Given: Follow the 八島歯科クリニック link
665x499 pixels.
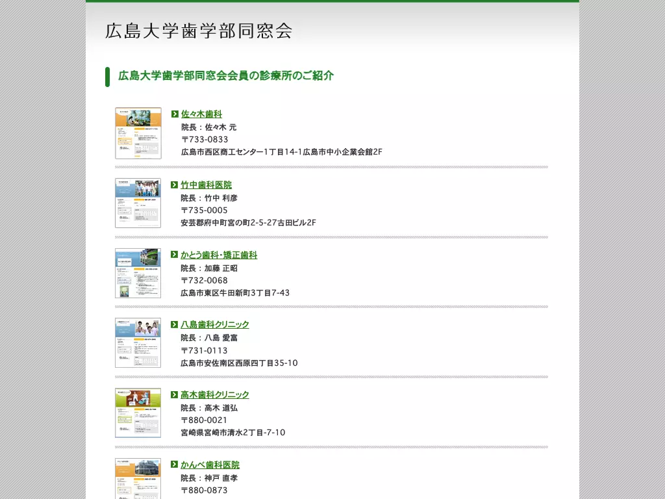Looking at the screenshot, I should tap(214, 325).
